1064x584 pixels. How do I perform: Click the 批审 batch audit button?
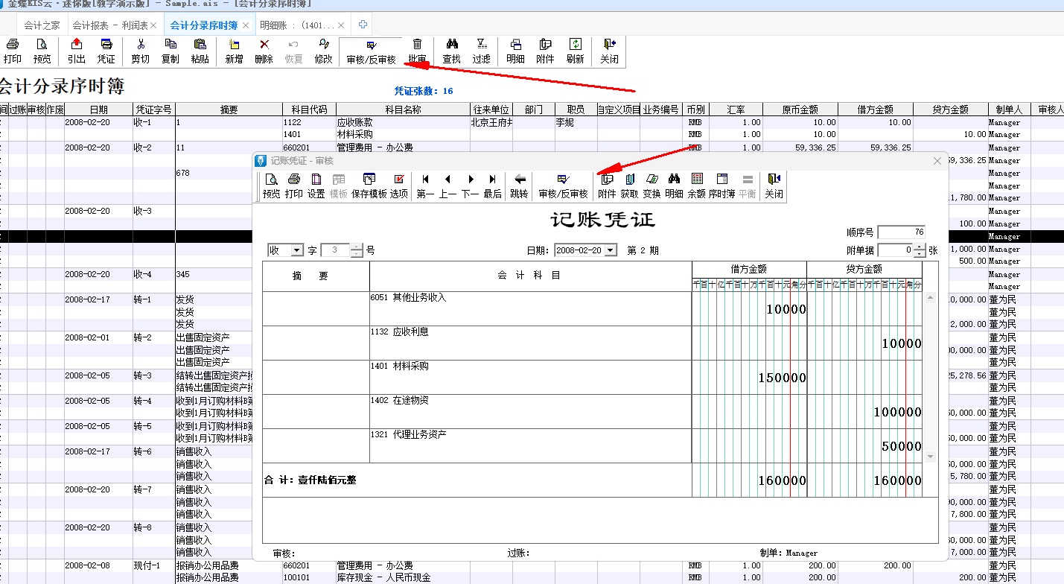click(417, 51)
